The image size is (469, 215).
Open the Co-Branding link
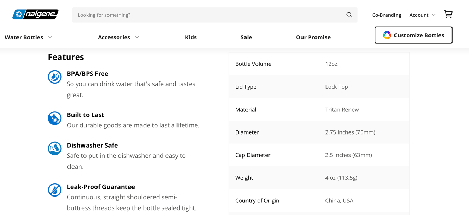[x=386, y=15]
